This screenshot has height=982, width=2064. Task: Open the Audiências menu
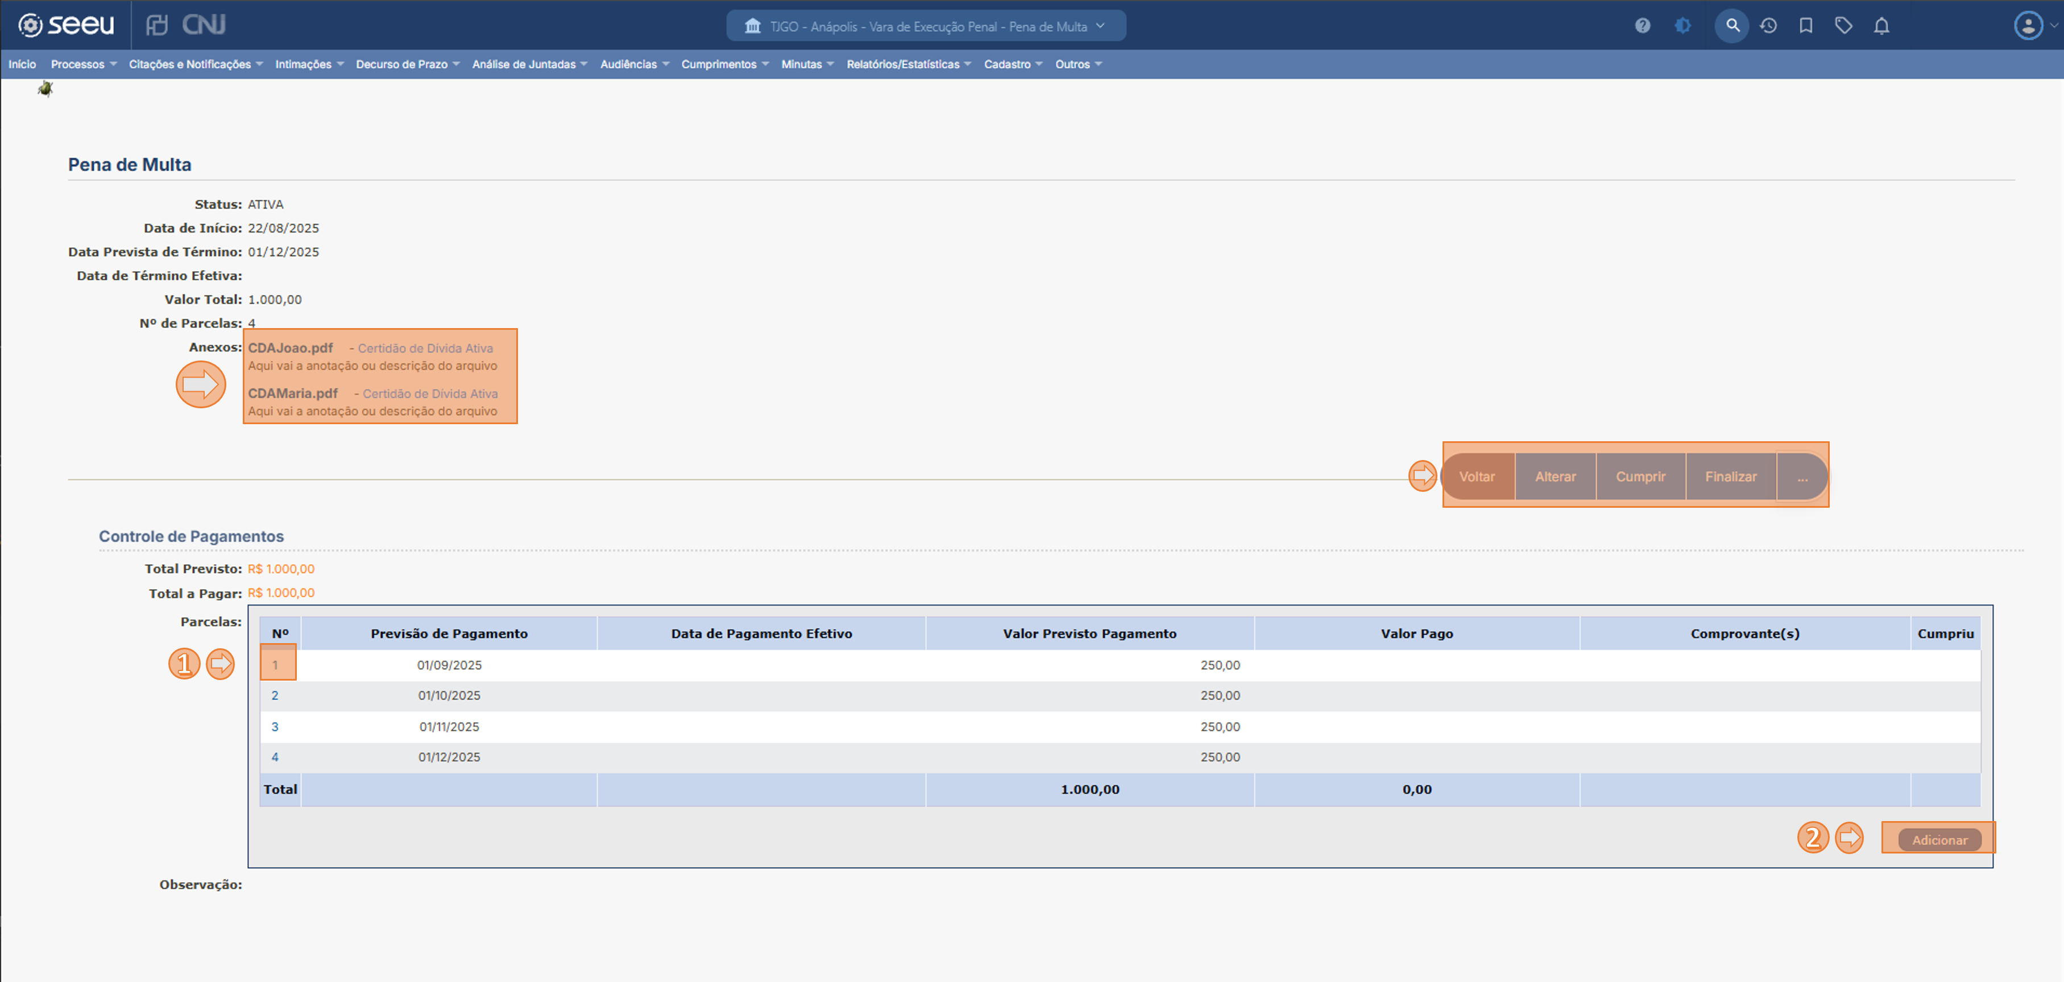pyautogui.click(x=634, y=64)
